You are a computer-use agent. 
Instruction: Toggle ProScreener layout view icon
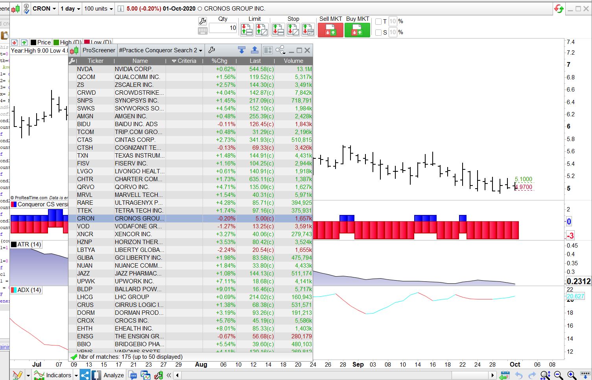click(x=268, y=50)
